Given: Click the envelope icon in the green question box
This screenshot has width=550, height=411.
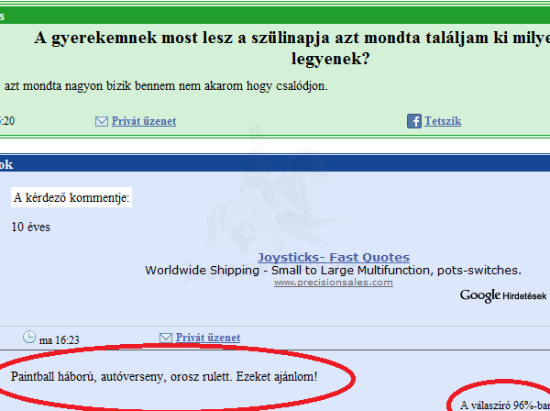Looking at the screenshot, I should point(102,121).
